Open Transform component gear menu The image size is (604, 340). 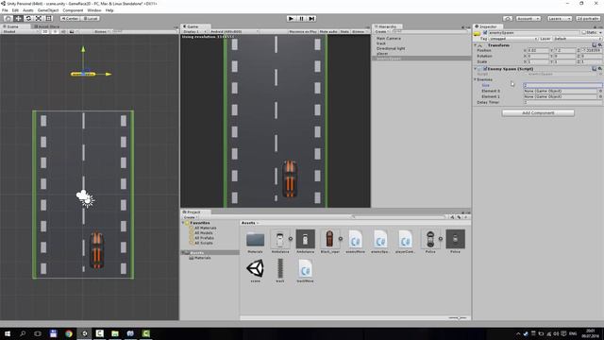coord(600,45)
